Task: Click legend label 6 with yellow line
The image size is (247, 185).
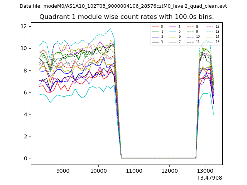Action: 179,37
